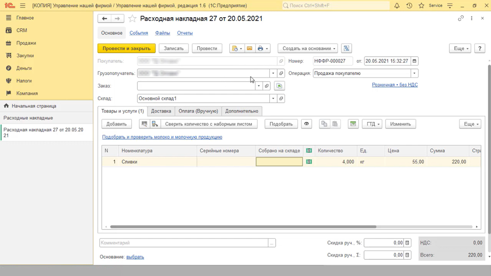Copy link to document icon
Viewport: 491px width, 276px height.
click(461, 18)
